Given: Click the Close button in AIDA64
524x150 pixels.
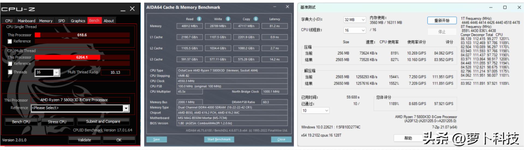Looking at the screenshot, I should 281,139.
